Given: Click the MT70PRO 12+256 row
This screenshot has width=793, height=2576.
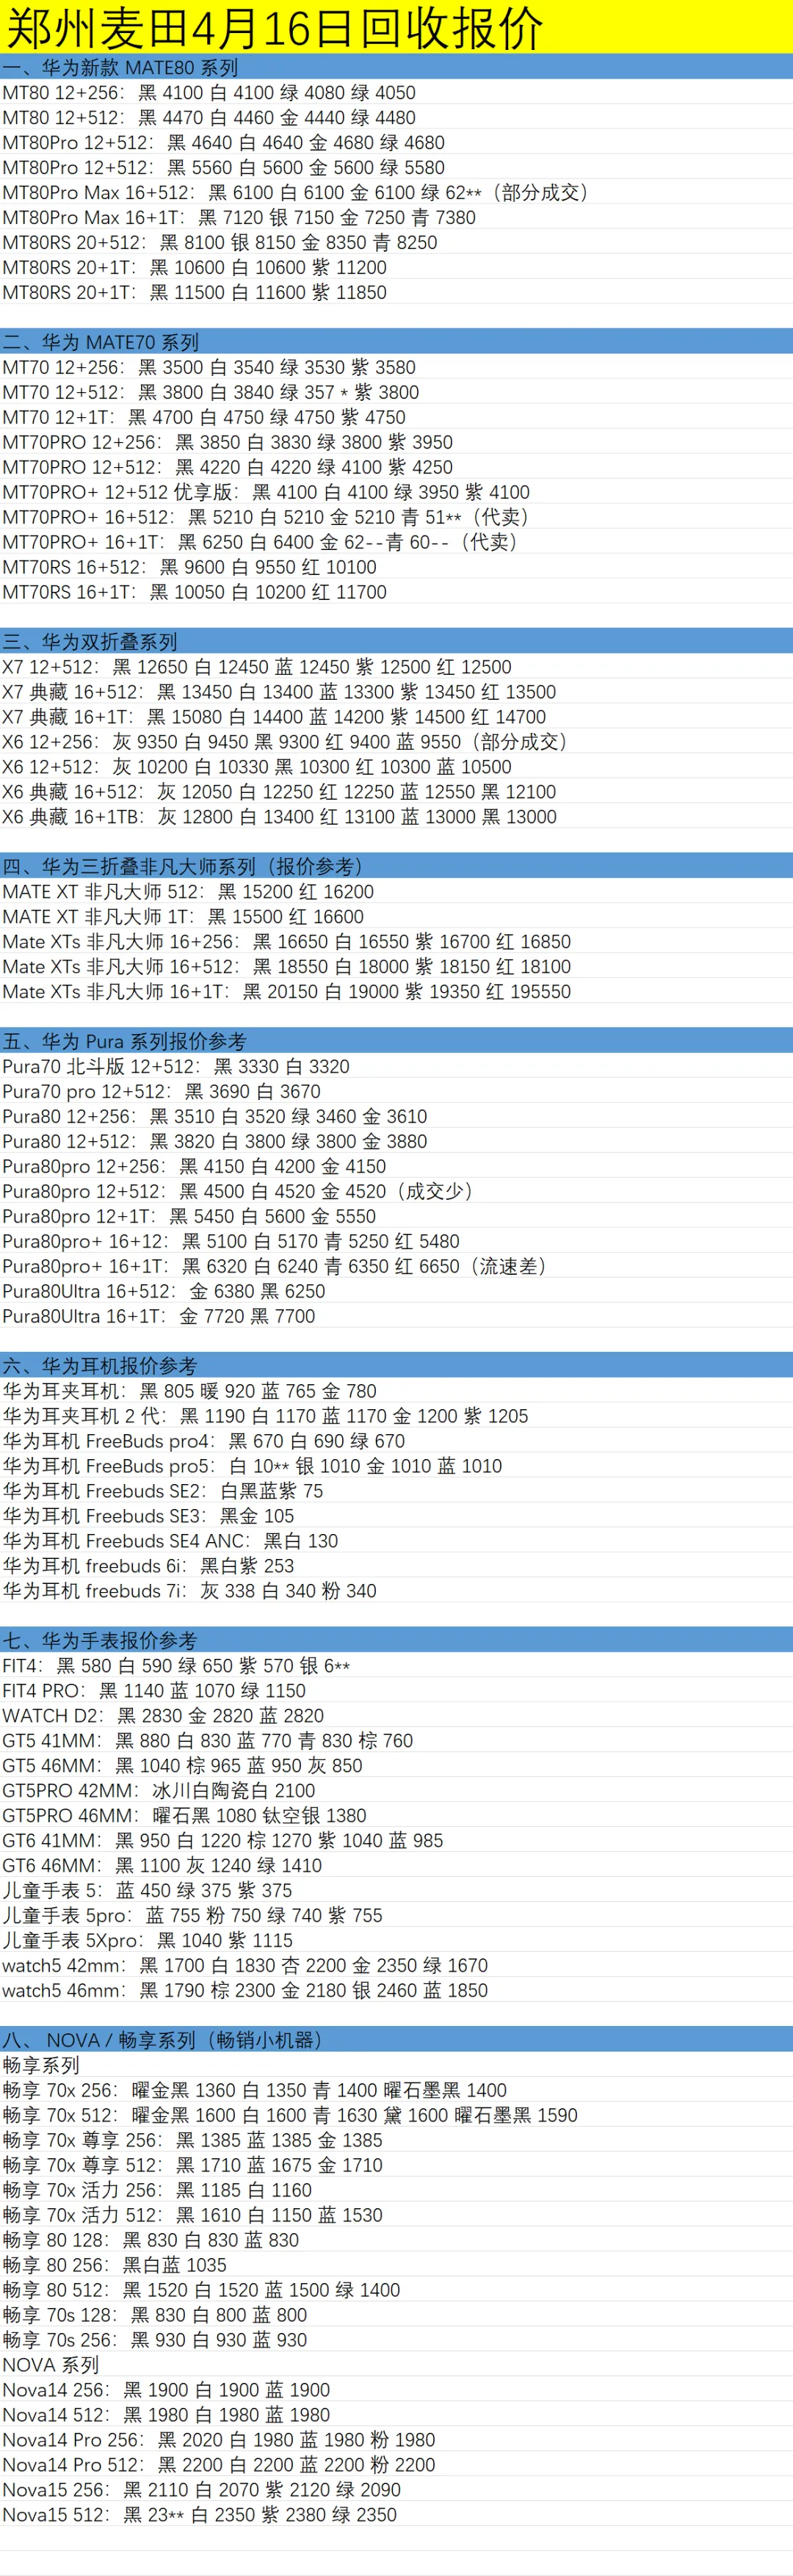Looking at the screenshot, I should pos(396,442).
